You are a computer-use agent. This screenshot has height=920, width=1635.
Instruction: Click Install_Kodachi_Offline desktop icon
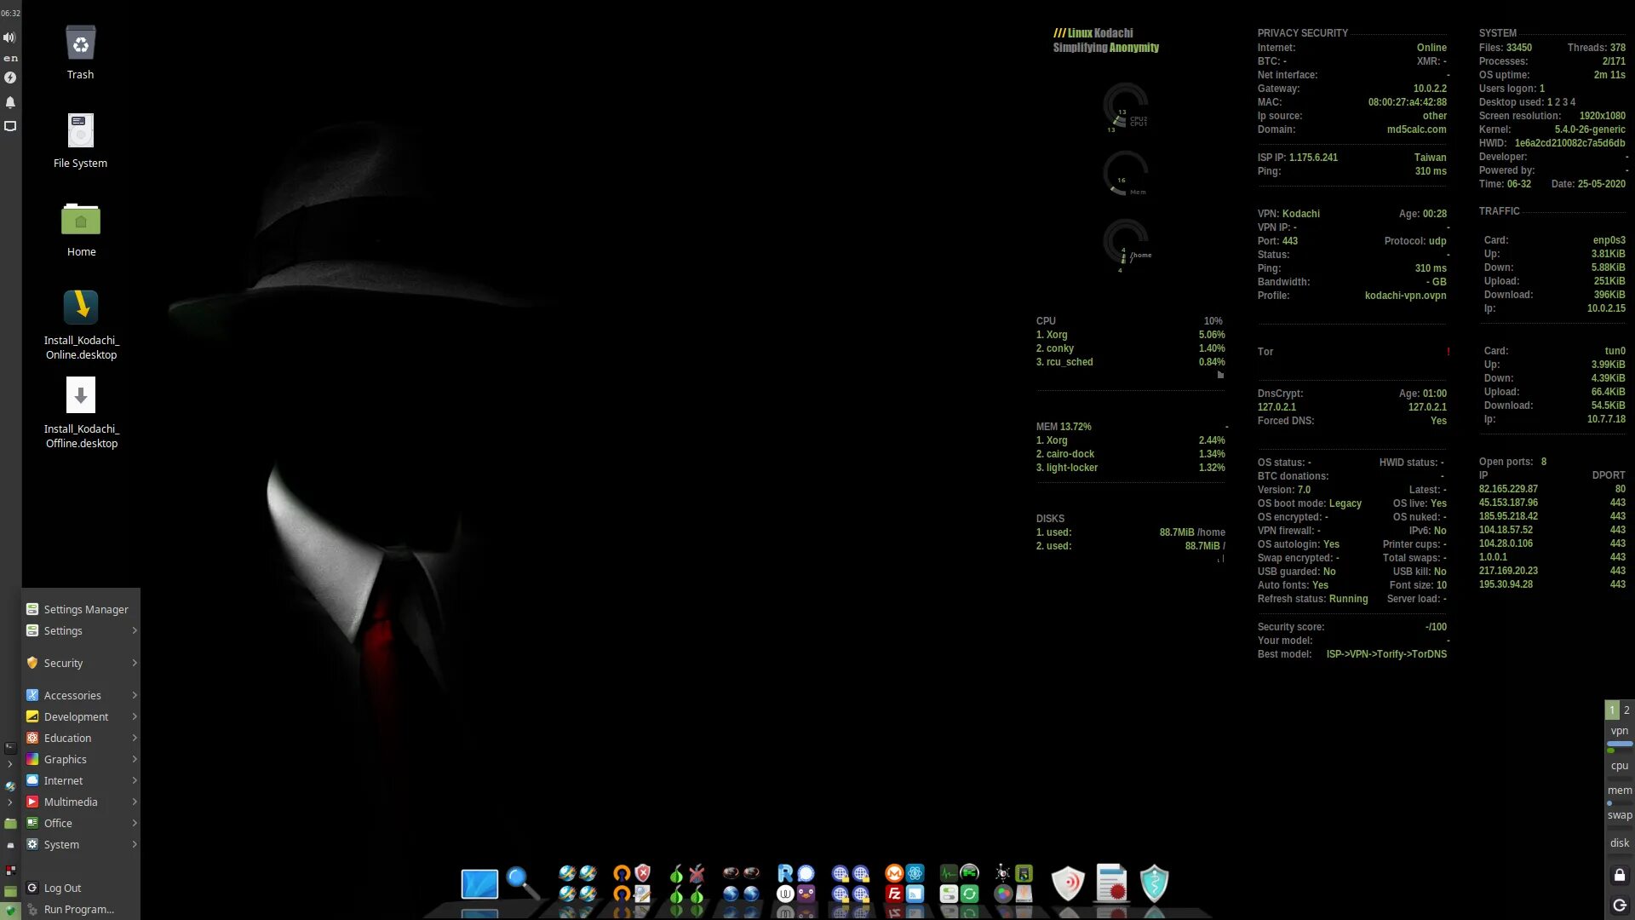(80, 394)
